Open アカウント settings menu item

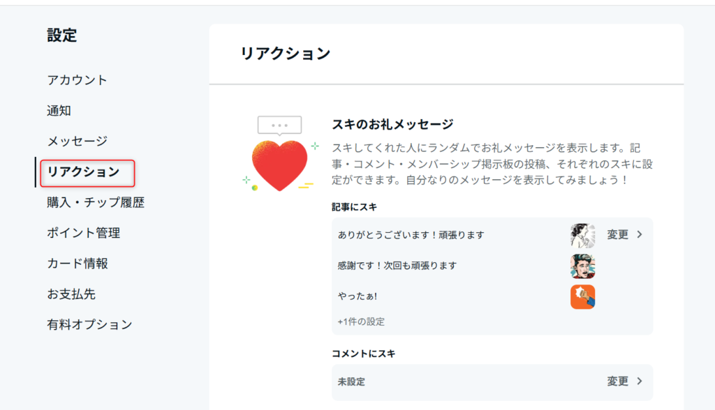[78, 80]
